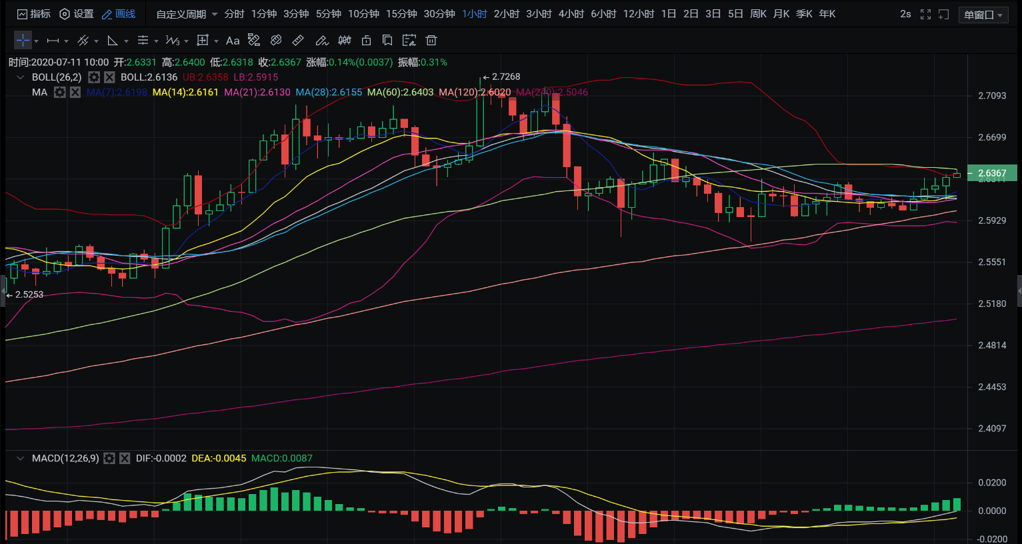This screenshot has height=544, width=1022.
Task: Click the trash icon to delete drawings
Action: pyautogui.click(x=431, y=41)
